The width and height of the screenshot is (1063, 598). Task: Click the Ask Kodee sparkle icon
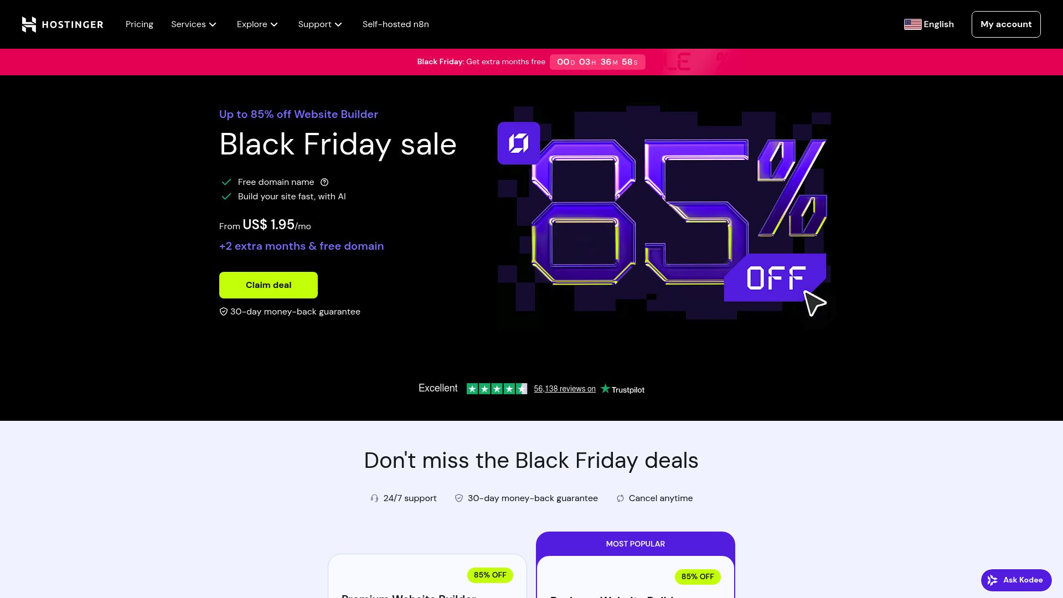[x=992, y=580]
